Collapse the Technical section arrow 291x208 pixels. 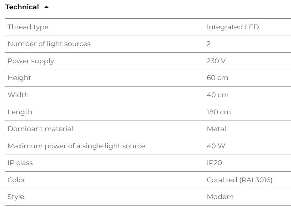(x=46, y=7)
